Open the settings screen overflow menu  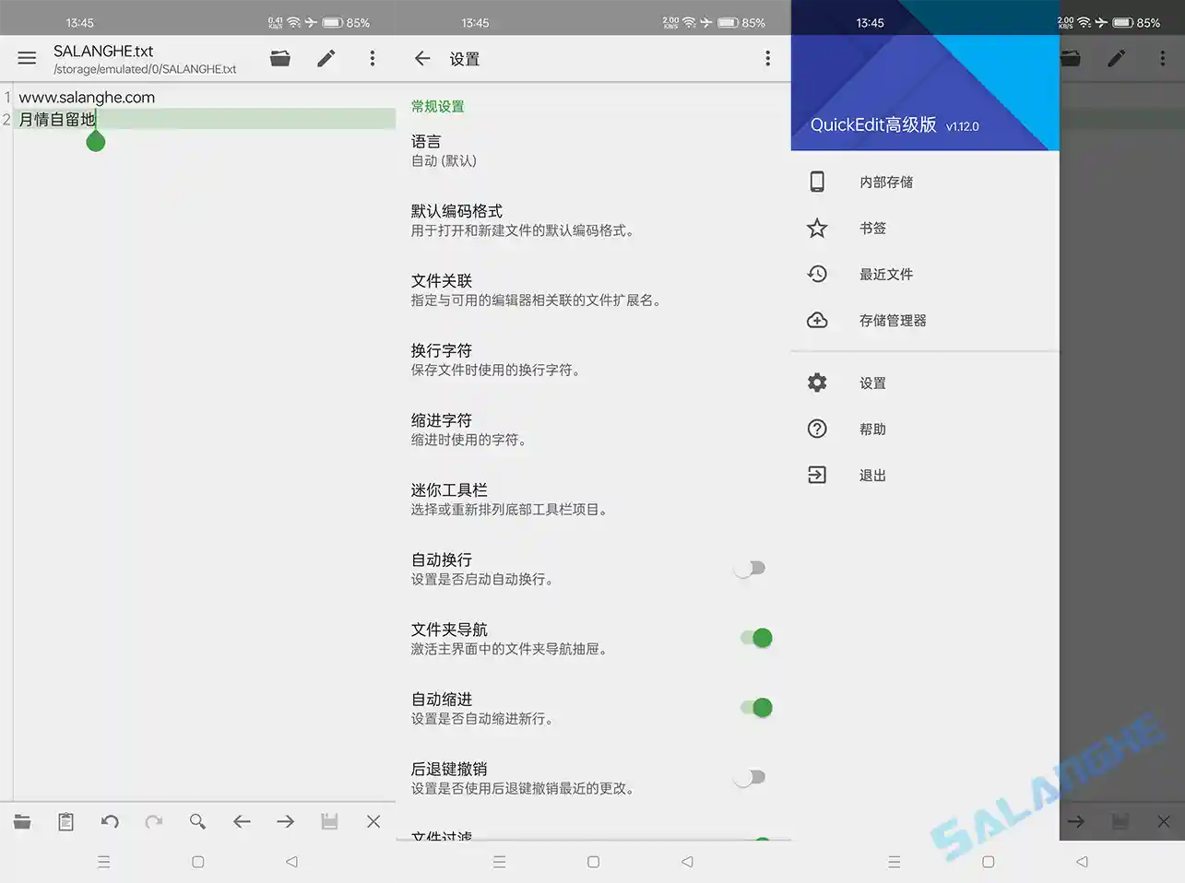pyautogui.click(x=767, y=57)
